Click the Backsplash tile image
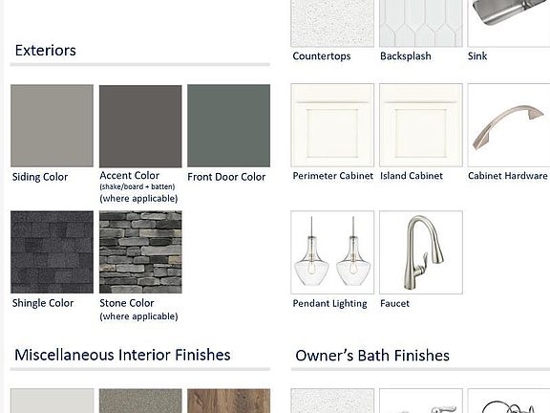This screenshot has width=550, height=413. click(420, 23)
